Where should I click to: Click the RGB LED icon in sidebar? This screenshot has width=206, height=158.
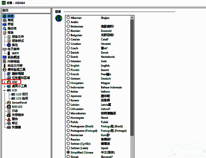tap(9, 107)
